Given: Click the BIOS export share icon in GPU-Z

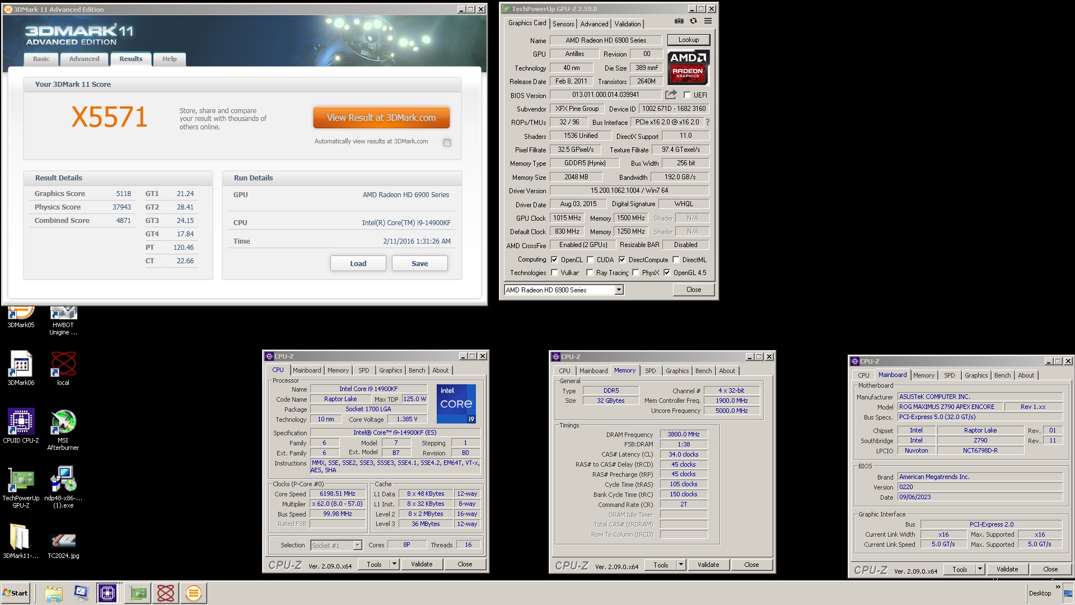Looking at the screenshot, I should 671,95.
